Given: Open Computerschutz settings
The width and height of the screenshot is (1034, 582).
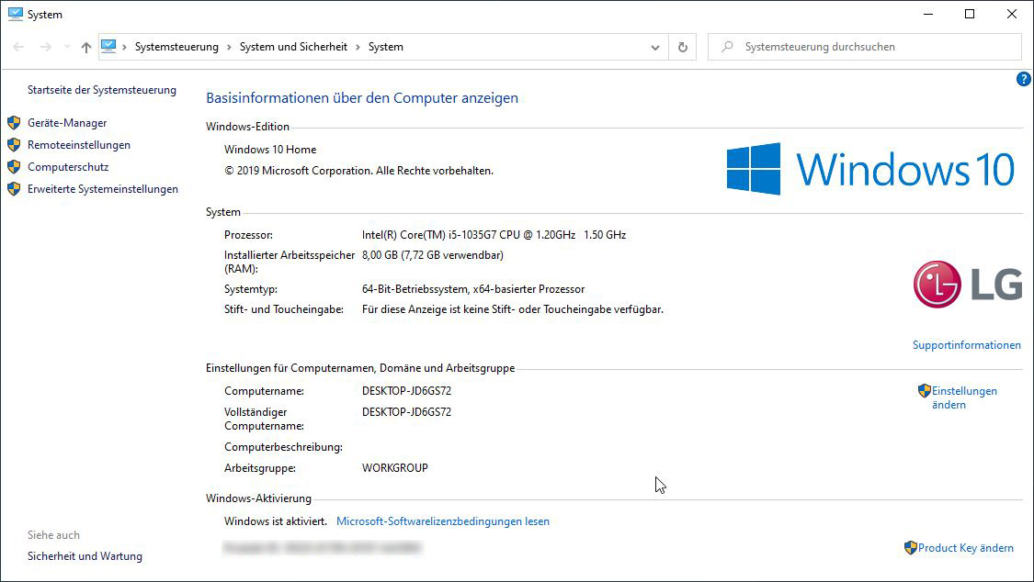Looking at the screenshot, I should 68,166.
